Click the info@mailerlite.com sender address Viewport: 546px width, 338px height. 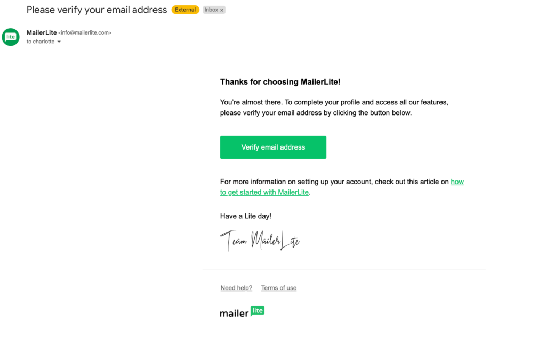click(x=85, y=32)
